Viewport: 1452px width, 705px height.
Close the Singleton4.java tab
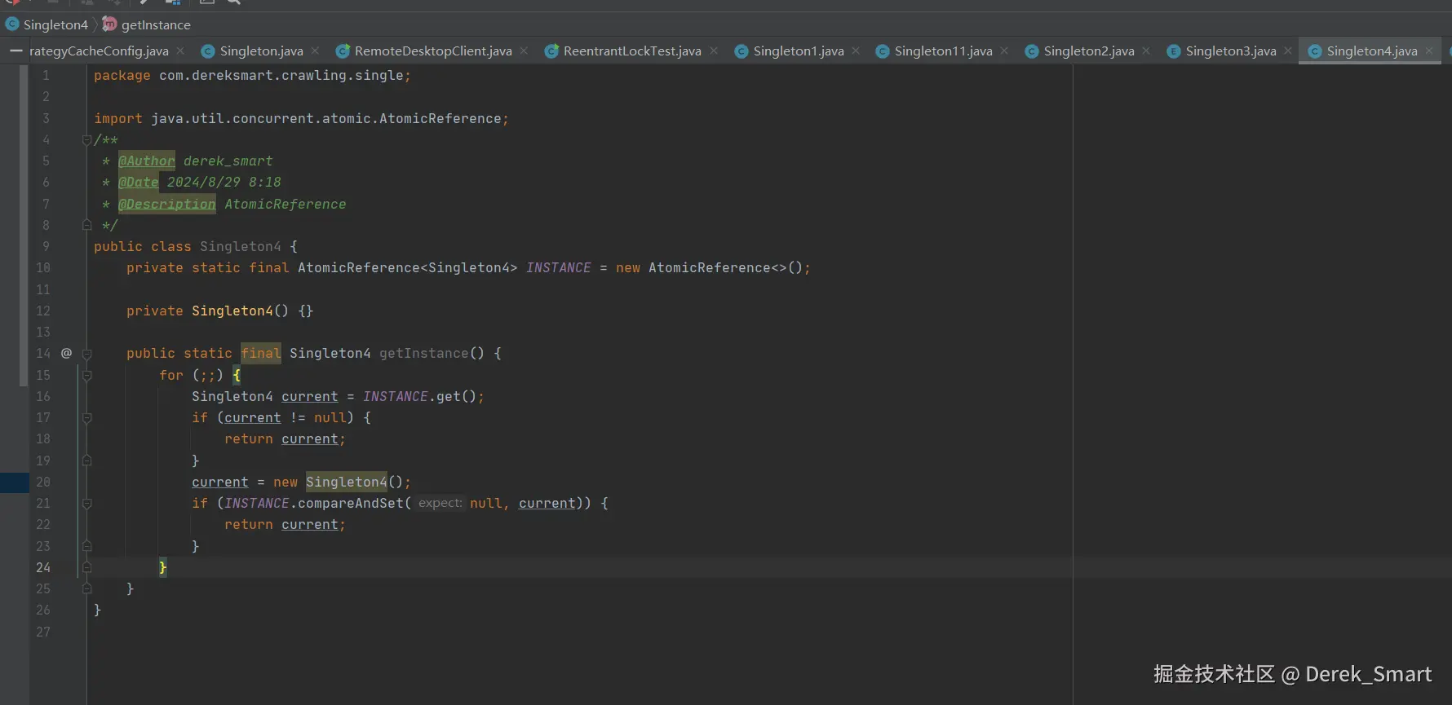click(1429, 51)
